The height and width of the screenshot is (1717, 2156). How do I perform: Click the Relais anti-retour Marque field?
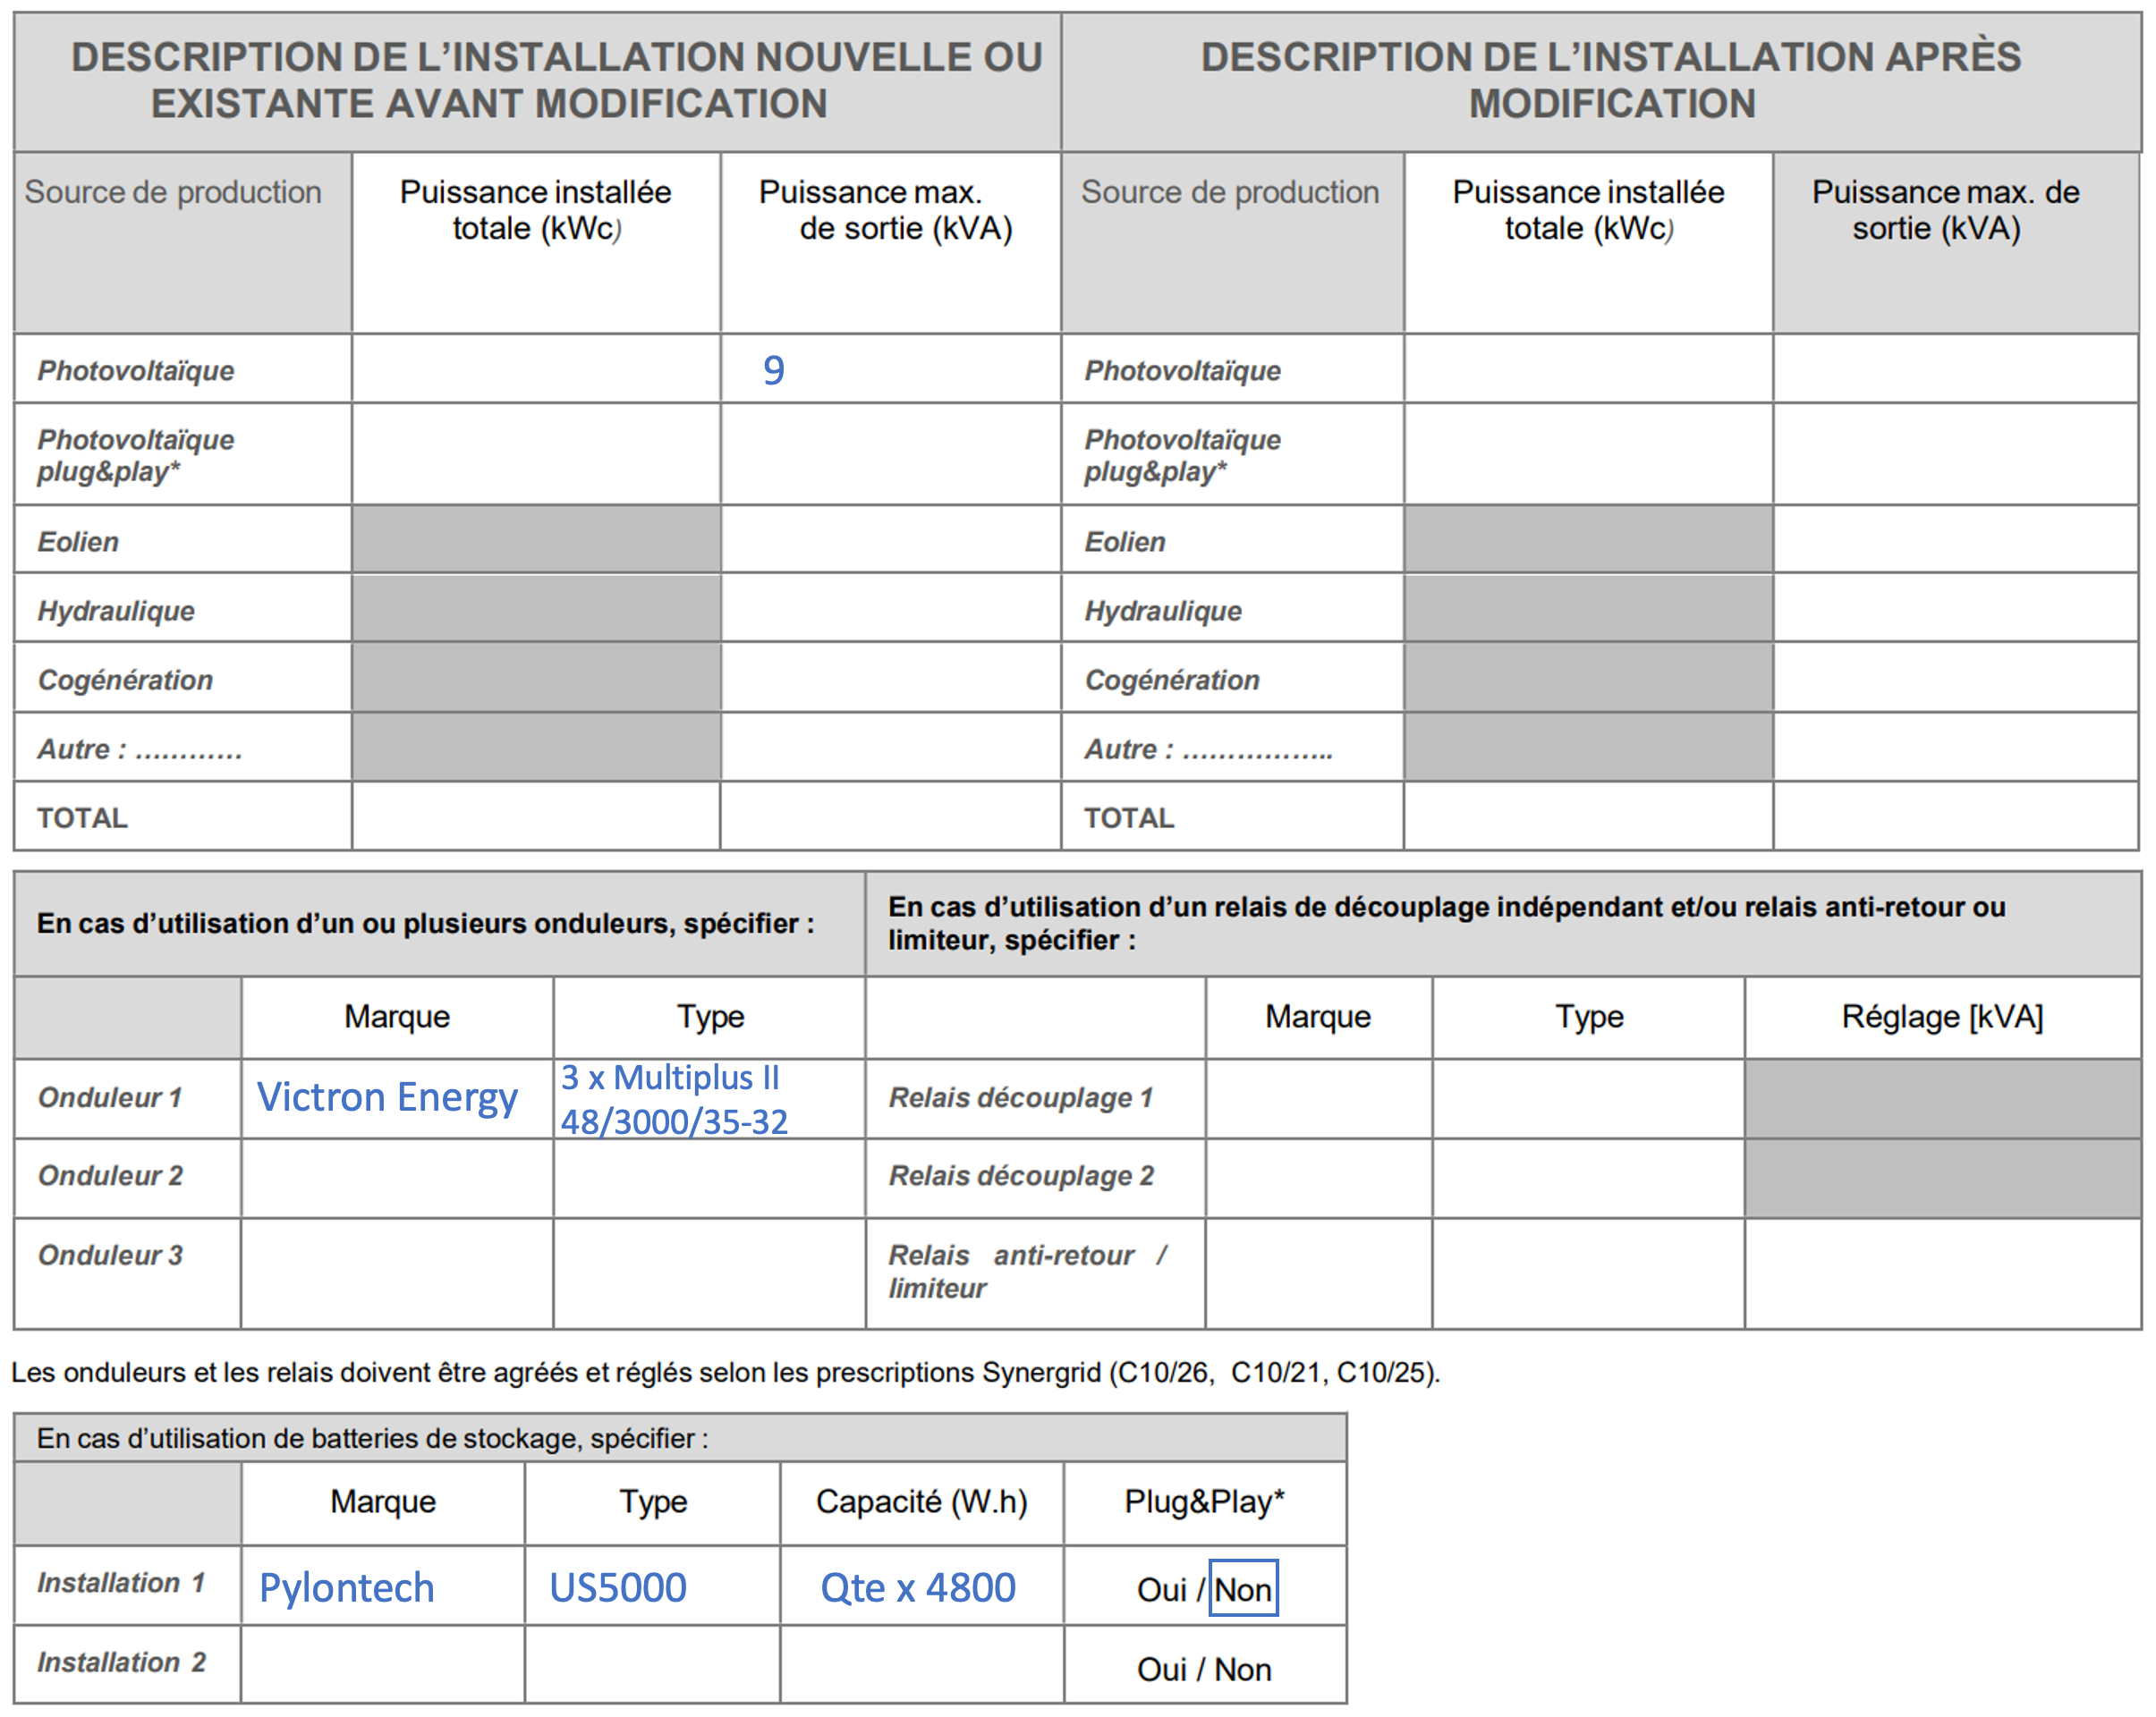1318,1273
